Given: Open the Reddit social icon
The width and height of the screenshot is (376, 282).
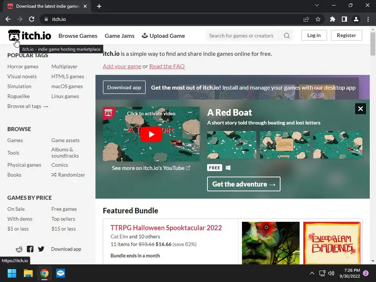Looking at the screenshot, I should tap(19, 249).
